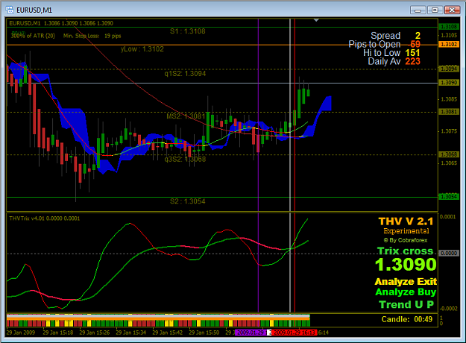Click the 1.3090 current price tag
This screenshot has width=466, height=343.
click(448, 83)
